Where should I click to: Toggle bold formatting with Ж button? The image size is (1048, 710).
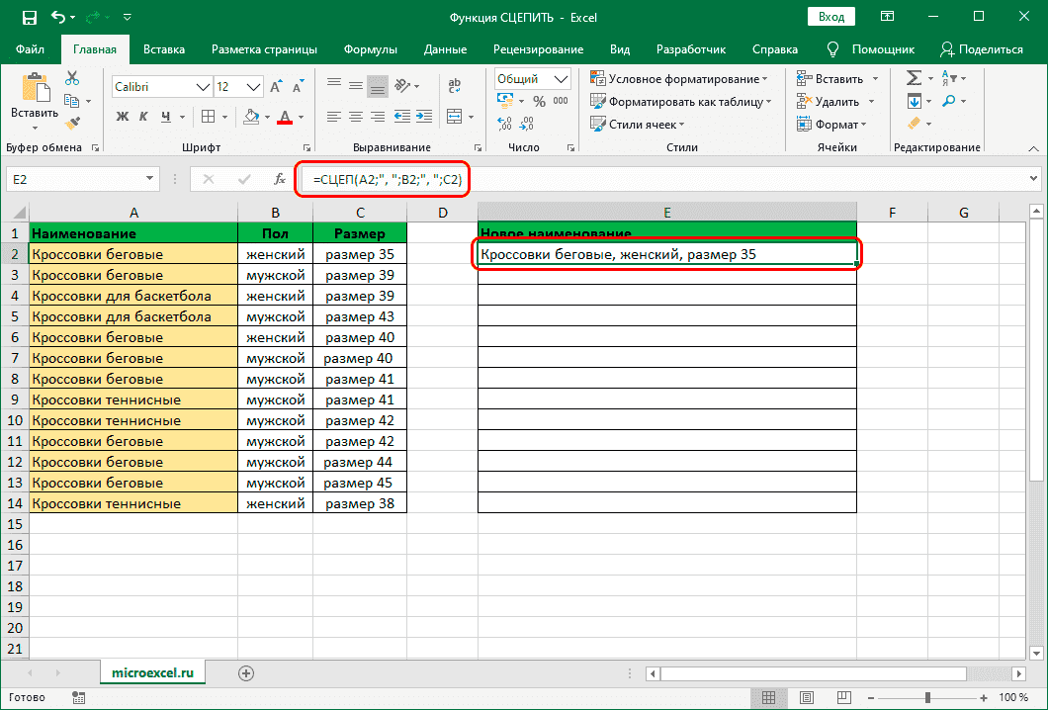(123, 117)
